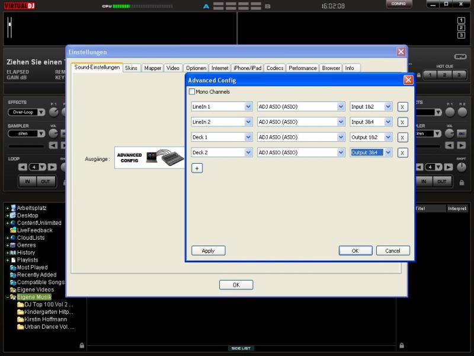The height and width of the screenshot is (356, 474).
Task: Halve the left deck loop length
Action: pos(23,167)
